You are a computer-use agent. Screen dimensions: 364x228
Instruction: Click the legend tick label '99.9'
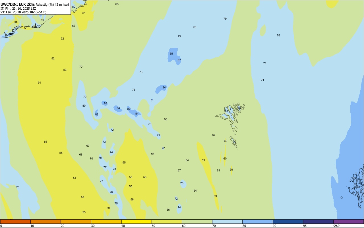tap(336, 226)
